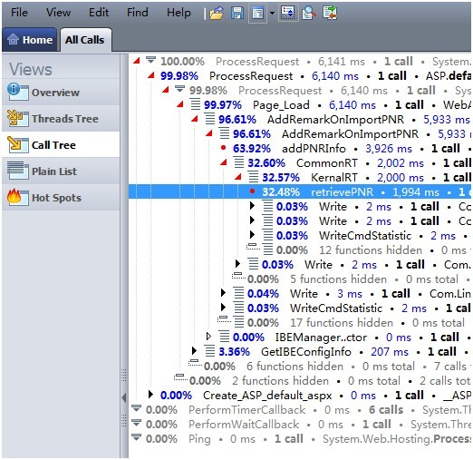This screenshot has width=473, height=460.
Task: Click the addPNRInfo function row
Action: click(300, 149)
